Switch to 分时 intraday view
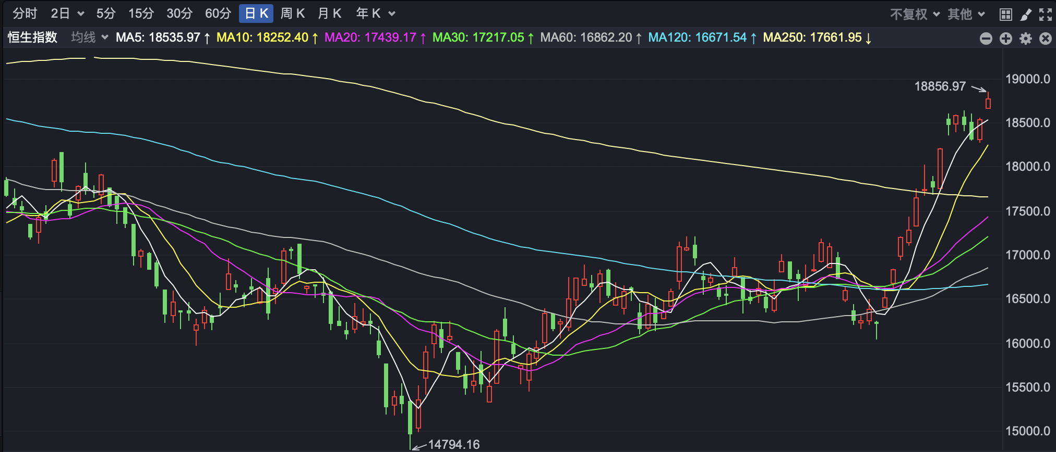Viewport: 1056px width, 452px height. pos(25,14)
